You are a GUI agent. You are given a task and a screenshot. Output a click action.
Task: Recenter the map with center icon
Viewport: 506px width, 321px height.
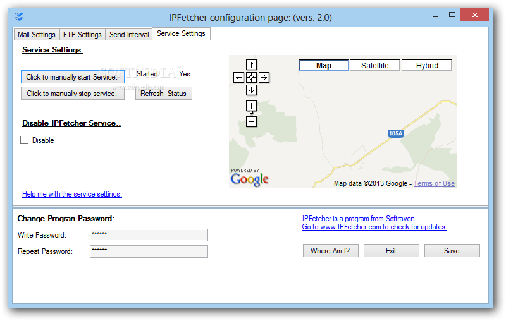point(251,77)
